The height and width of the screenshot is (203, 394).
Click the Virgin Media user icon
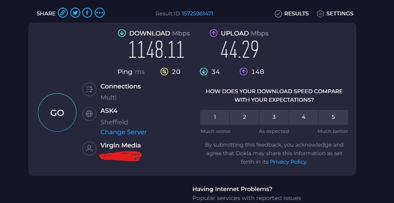[x=89, y=148]
